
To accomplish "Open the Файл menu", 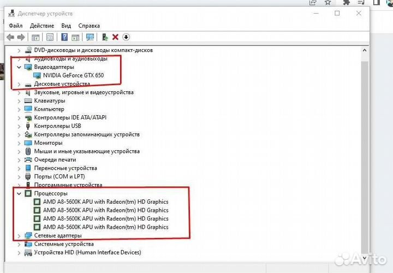I will (x=16, y=26).
